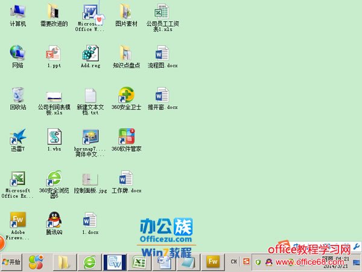This screenshot has height=272, width=362.
Task: Open the 计算机 desktop icon
Action: coord(17,16)
